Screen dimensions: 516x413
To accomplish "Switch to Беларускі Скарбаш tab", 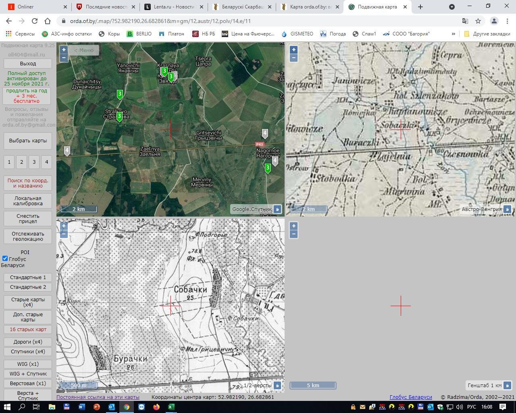I will [x=242, y=7].
